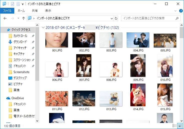Click the Screenshots folder icon
The image size is (184, 129).
[10, 72]
